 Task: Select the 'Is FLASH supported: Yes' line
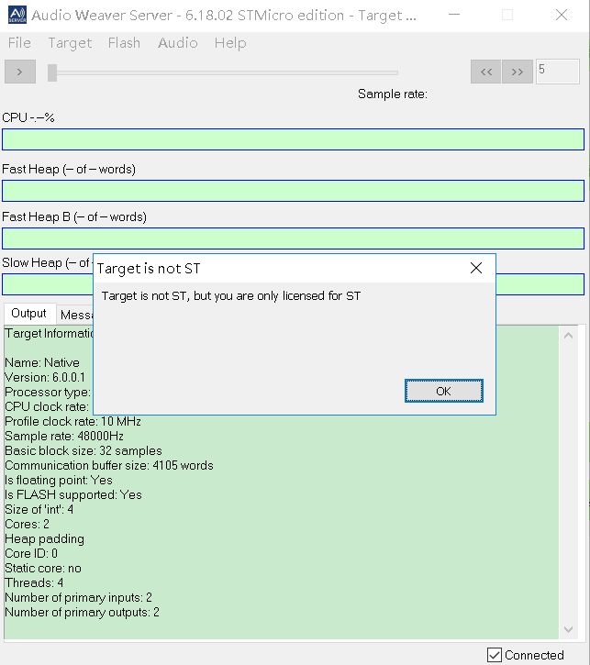(x=73, y=495)
